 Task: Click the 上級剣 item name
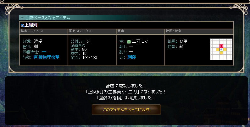(x=31, y=25)
